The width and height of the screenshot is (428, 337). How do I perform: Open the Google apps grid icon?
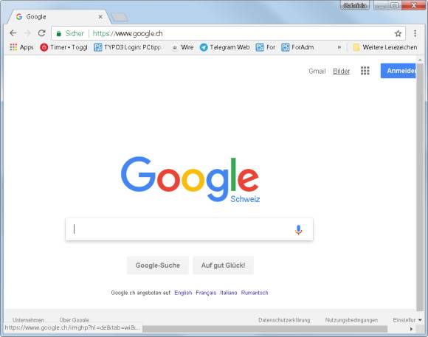pyautogui.click(x=365, y=71)
